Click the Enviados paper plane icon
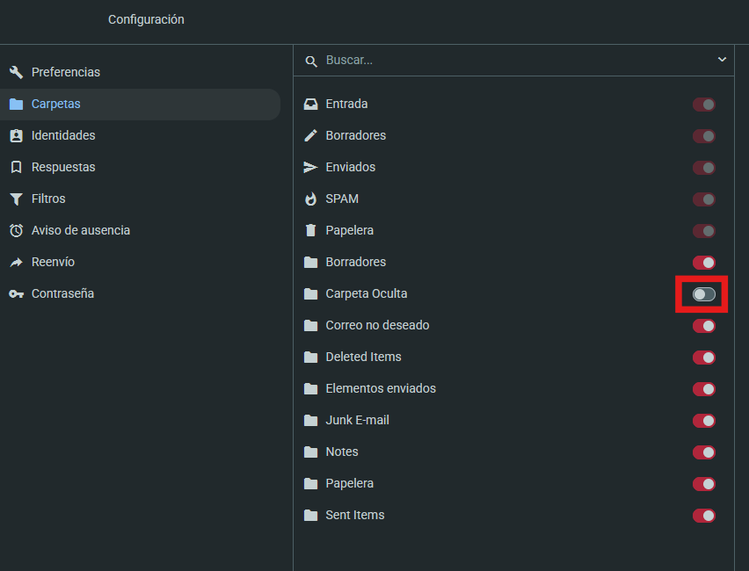Image resolution: width=749 pixels, height=571 pixels. tap(310, 167)
